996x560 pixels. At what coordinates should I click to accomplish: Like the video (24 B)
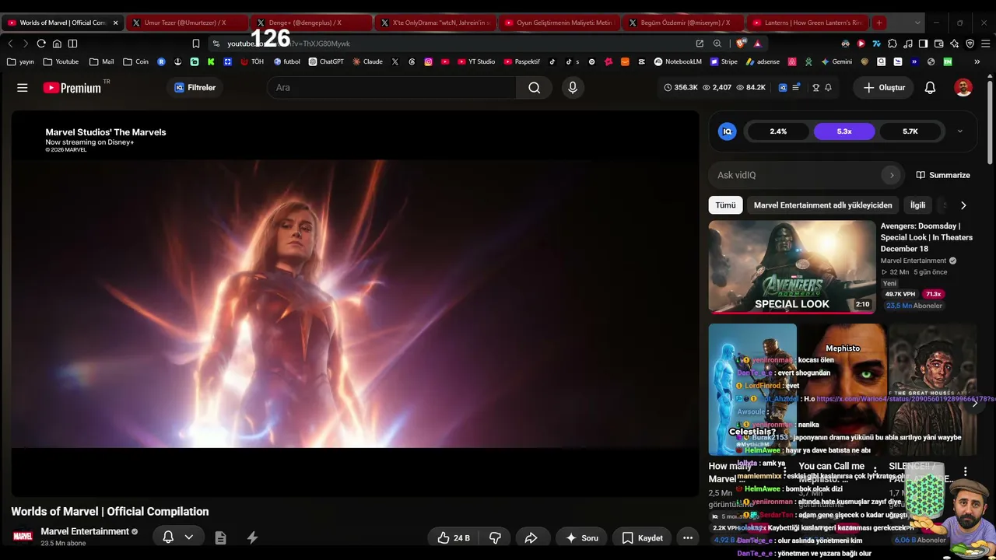pyautogui.click(x=453, y=537)
